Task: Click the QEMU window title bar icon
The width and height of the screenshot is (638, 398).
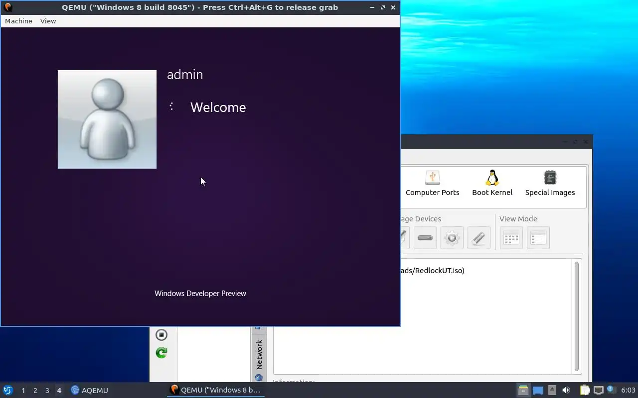Action: pyautogui.click(x=7, y=7)
